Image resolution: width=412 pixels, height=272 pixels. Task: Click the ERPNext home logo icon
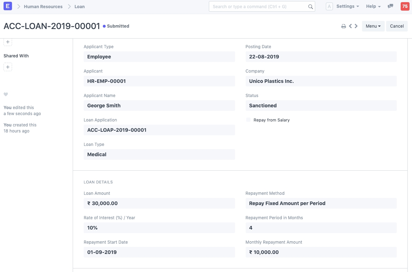pos(8,6)
